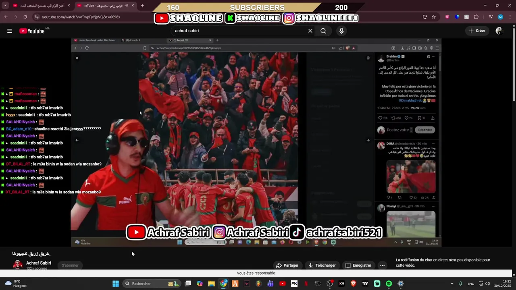The width and height of the screenshot is (516, 290).
Task: View site information icon left of the URL
Action: tap(37, 17)
